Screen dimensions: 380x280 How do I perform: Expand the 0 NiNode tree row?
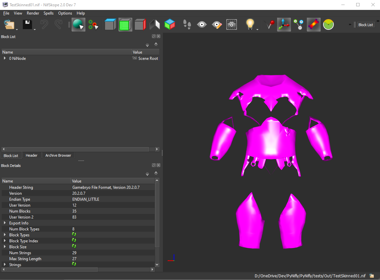tap(5, 58)
